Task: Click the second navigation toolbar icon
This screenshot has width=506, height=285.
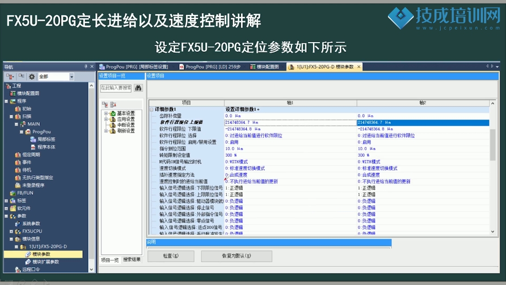Action: click(21, 77)
